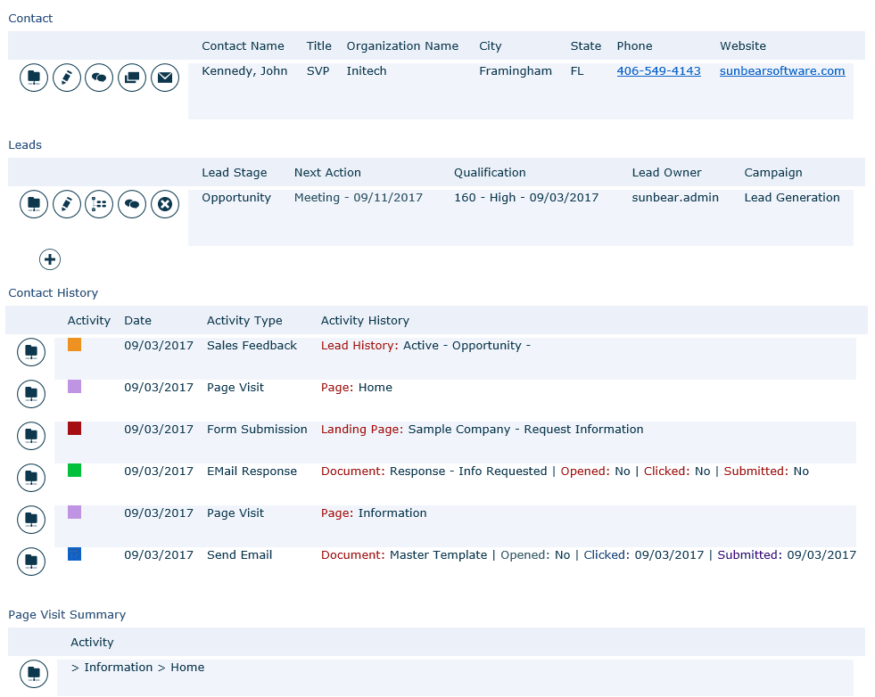Screen dimensions: 875x697
Task: Click the green EMail Response activity swatch
Action: 74,470
